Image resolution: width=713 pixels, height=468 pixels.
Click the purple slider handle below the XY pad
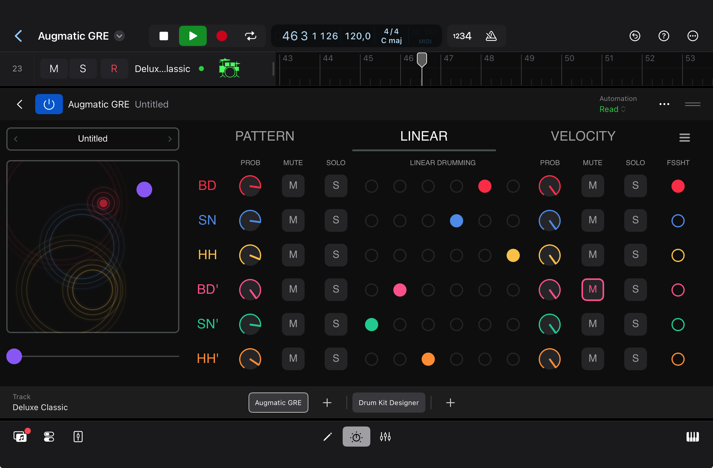pos(14,356)
